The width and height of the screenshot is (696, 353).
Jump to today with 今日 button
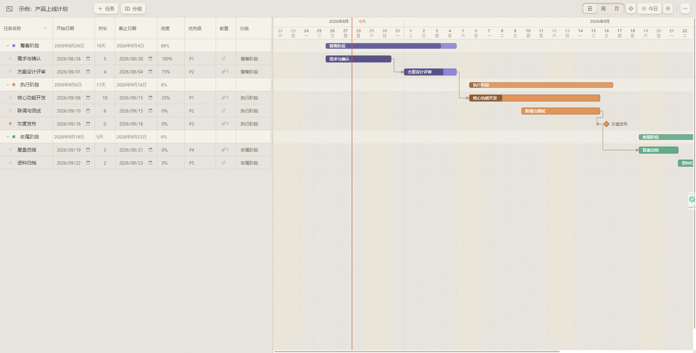650,9
